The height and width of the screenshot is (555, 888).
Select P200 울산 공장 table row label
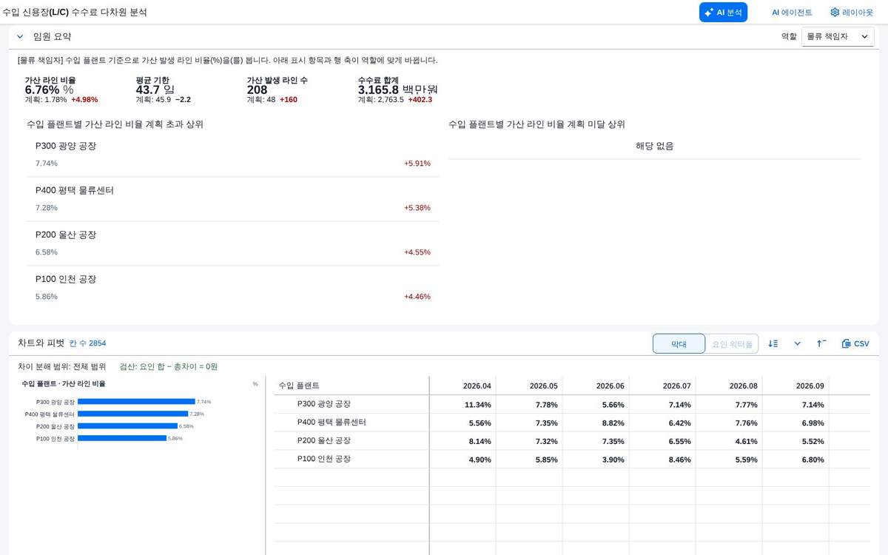click(x=324, y=441)
